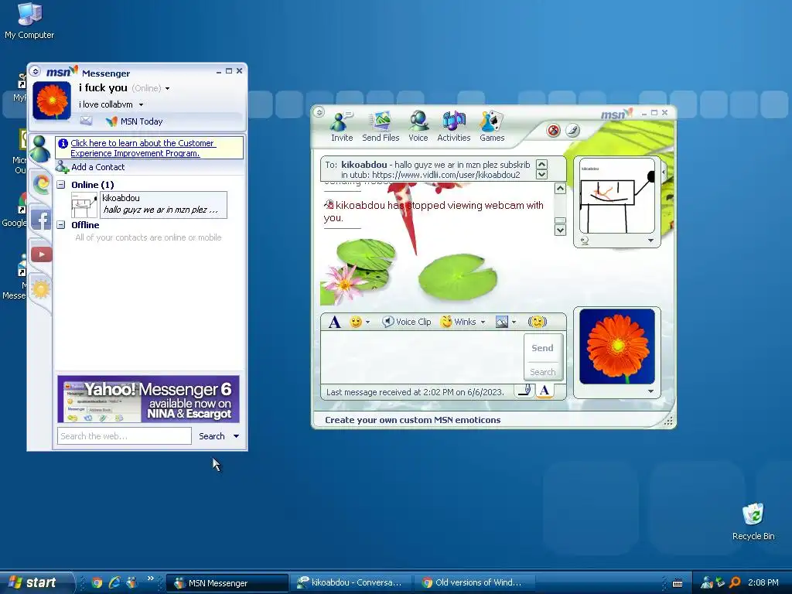Click my flower display picture in Messenger
Screen dimensions: 792x594
coord(52,101)
